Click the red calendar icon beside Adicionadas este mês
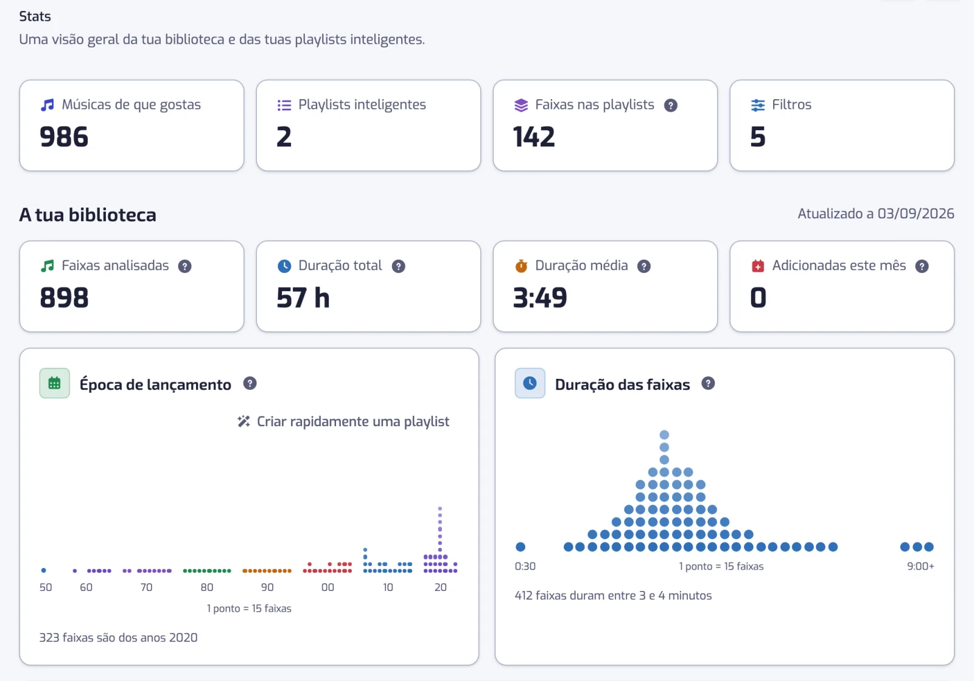 tap(758, 266)
